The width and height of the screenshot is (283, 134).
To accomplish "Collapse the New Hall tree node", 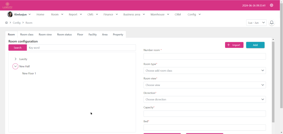I will 15,66.
